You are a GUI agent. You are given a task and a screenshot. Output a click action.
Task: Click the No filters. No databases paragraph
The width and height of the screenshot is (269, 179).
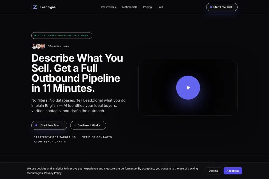pyautogui.click(x=78, y=105)
